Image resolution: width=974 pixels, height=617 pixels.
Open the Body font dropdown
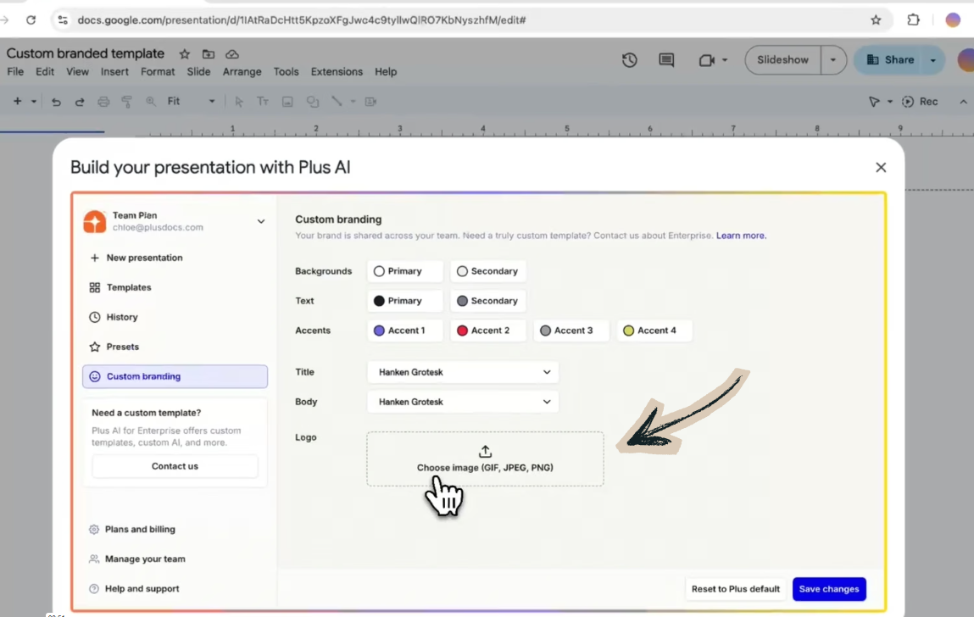pyautogui.click(x=463, y=402)
